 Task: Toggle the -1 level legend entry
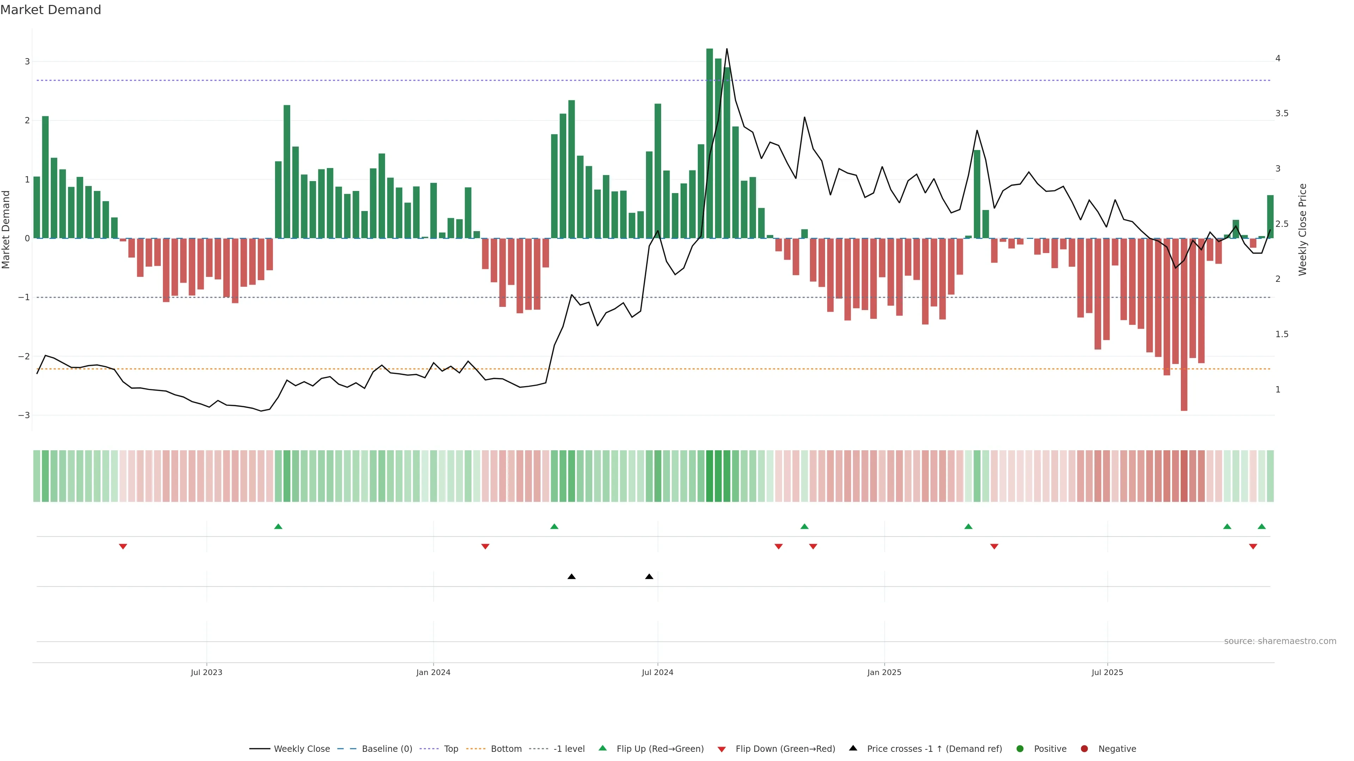569,748
